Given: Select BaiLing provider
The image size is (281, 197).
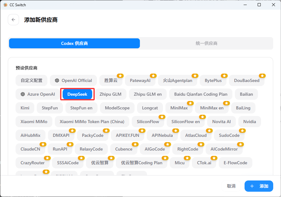Looking at the screenshot, I should point(243,108).
